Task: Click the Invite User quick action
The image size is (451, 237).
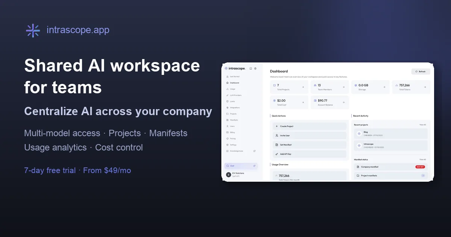Action: (x=309, y=135)
